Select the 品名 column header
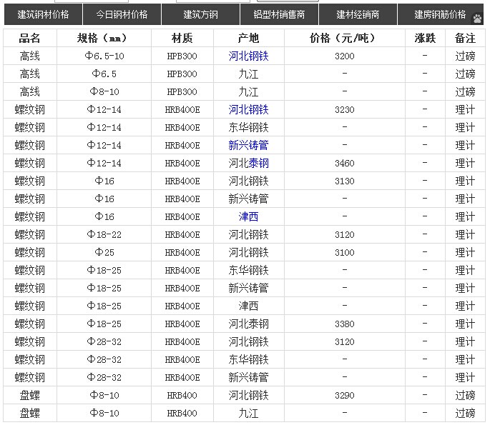This screenshot has width=490, height=425. (30, 38)
